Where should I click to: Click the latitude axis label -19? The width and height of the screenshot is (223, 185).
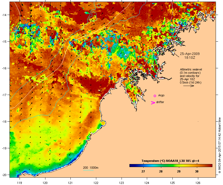click(4, 148)
